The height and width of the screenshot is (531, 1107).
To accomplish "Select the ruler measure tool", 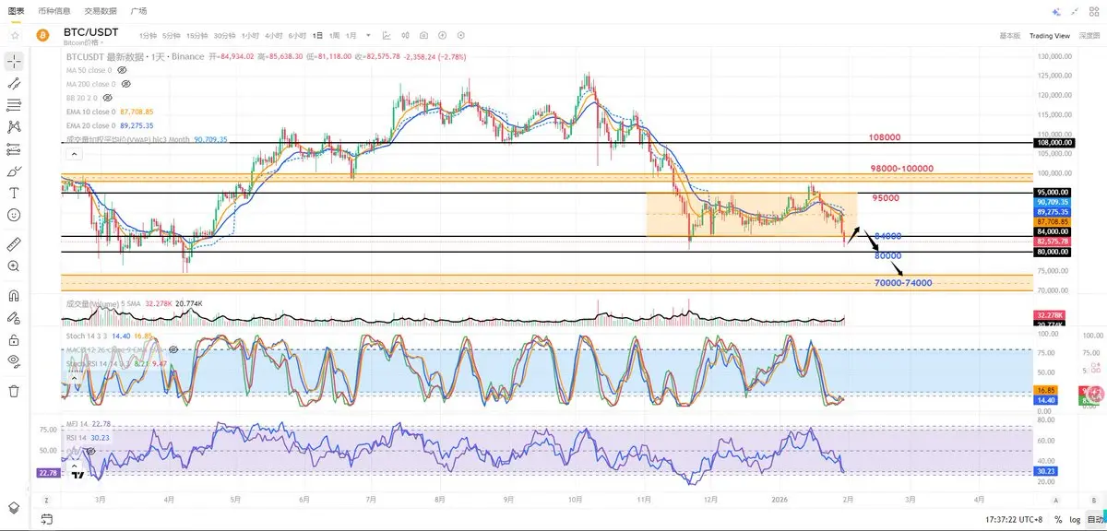I will tap(14, 244).
